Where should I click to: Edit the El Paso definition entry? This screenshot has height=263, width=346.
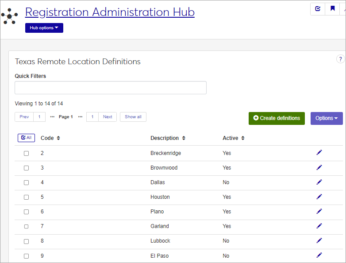point(319,255)
